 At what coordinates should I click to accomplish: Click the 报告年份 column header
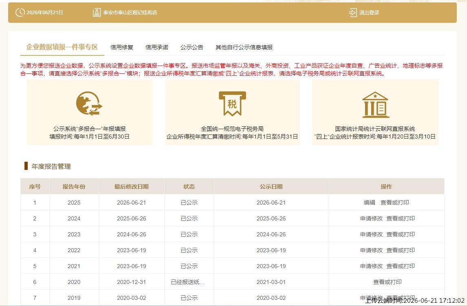click(74, 187)
